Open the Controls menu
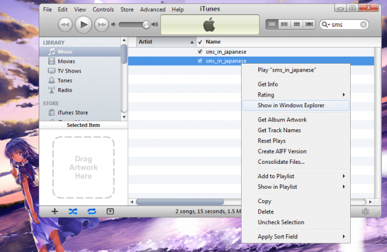The image size is (387, 252). (x=103, y=10)
